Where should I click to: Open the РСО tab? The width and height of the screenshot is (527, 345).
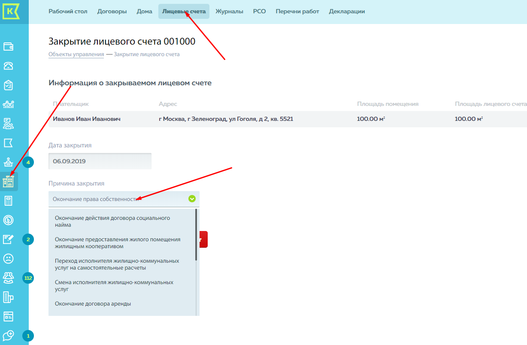pyautogui.click(x=260, y=12)
